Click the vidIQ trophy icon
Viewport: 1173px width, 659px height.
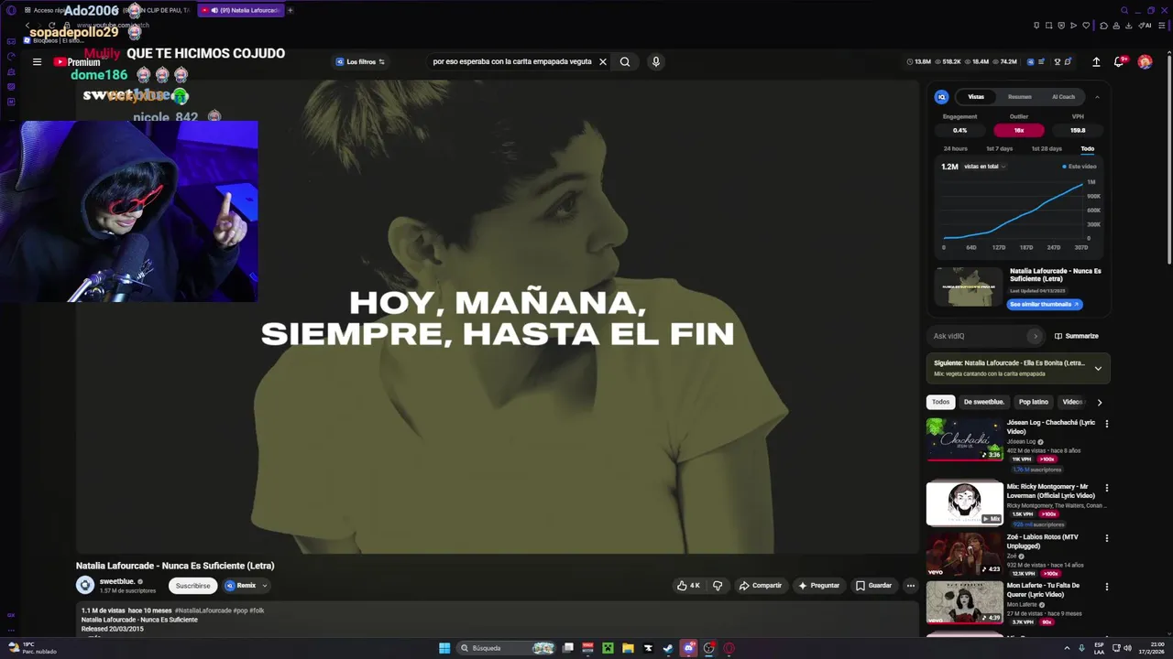(x=1057, y=62)
